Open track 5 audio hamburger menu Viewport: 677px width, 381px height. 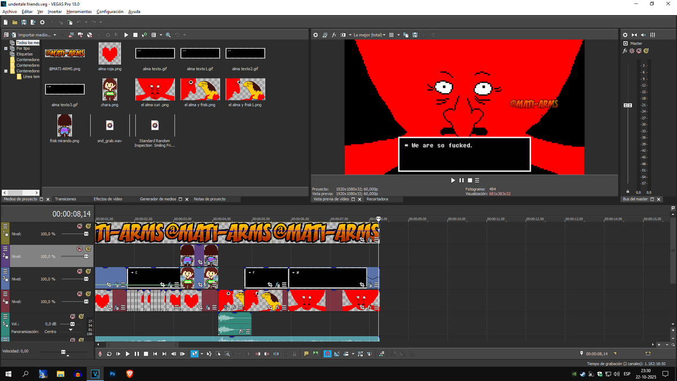click(5, 317)
